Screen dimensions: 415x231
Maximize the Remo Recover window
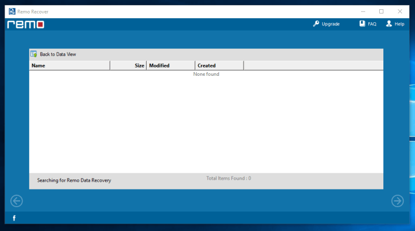(381, 11)
